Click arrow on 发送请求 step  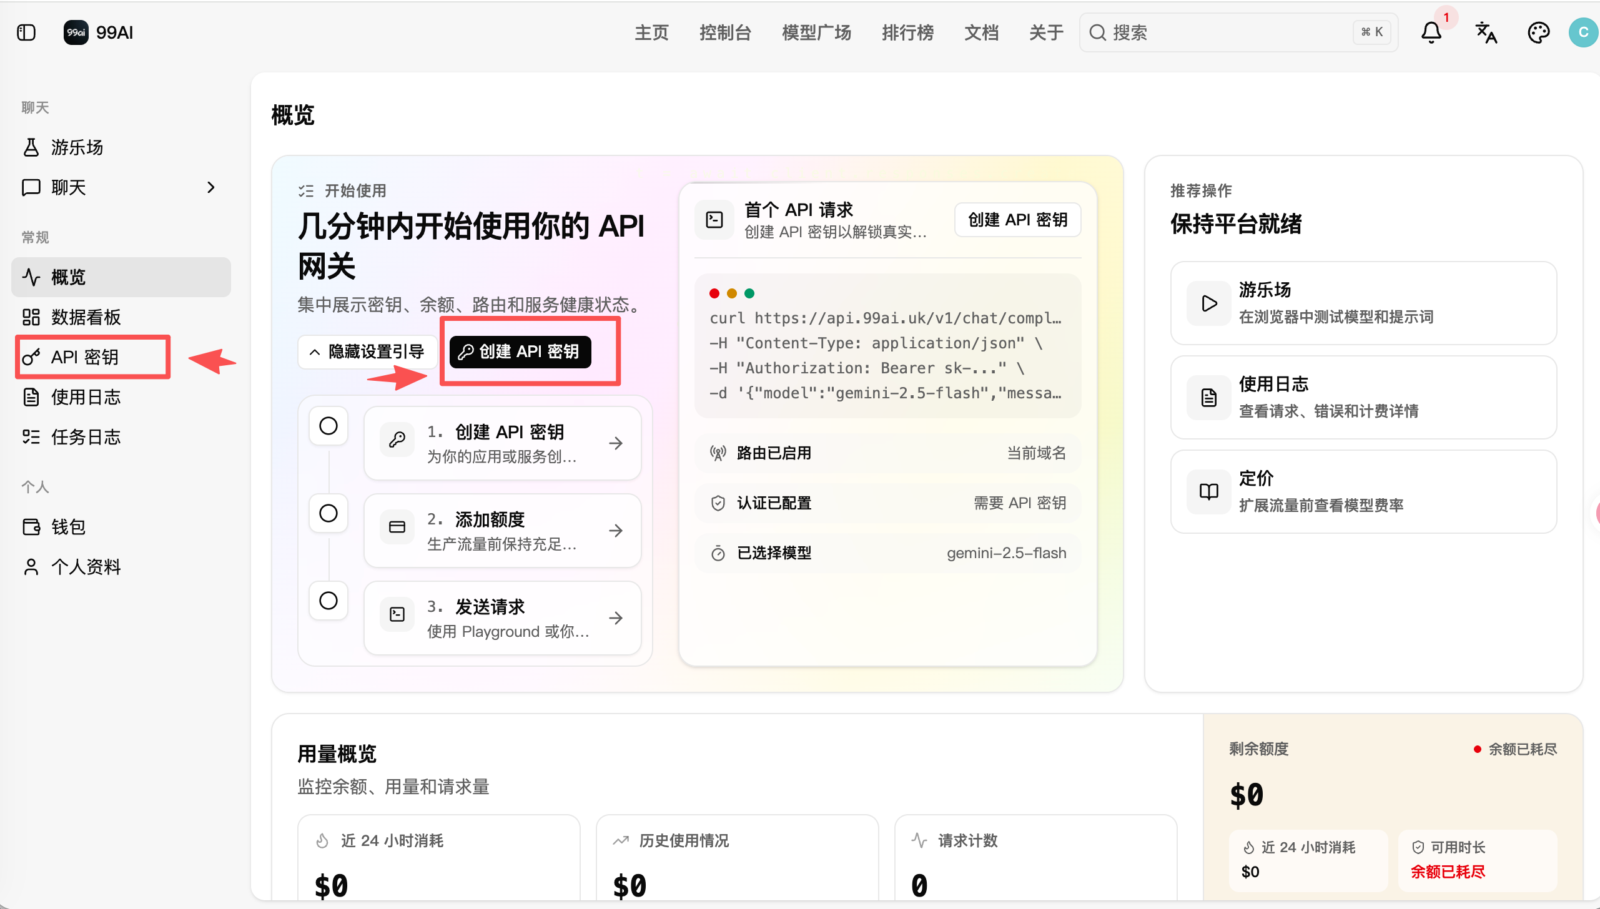pos(616,618)
